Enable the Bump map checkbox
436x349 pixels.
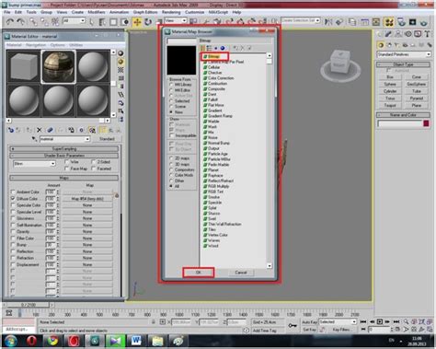[13, 245]
